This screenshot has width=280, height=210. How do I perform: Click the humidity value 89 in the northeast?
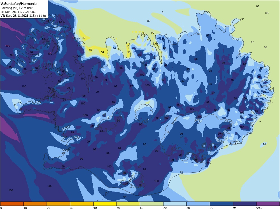coord(199,34)
